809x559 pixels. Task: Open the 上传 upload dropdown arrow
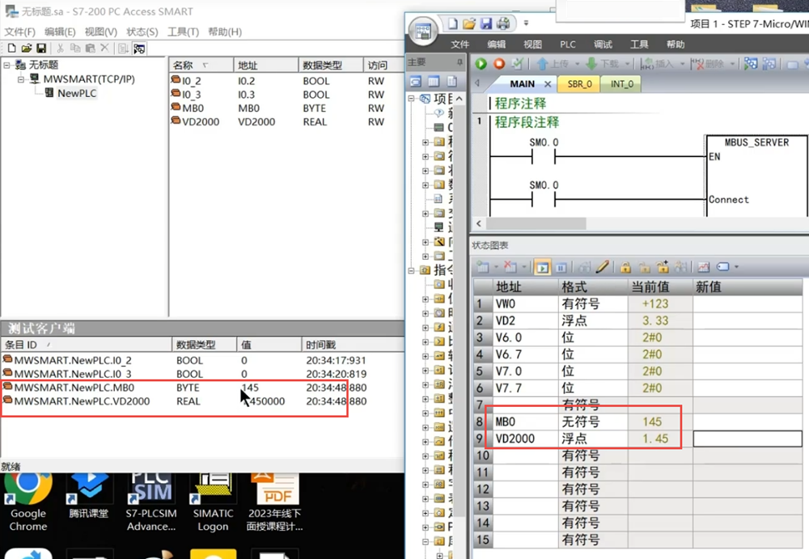pyautogui.click(x=576, y=64)
